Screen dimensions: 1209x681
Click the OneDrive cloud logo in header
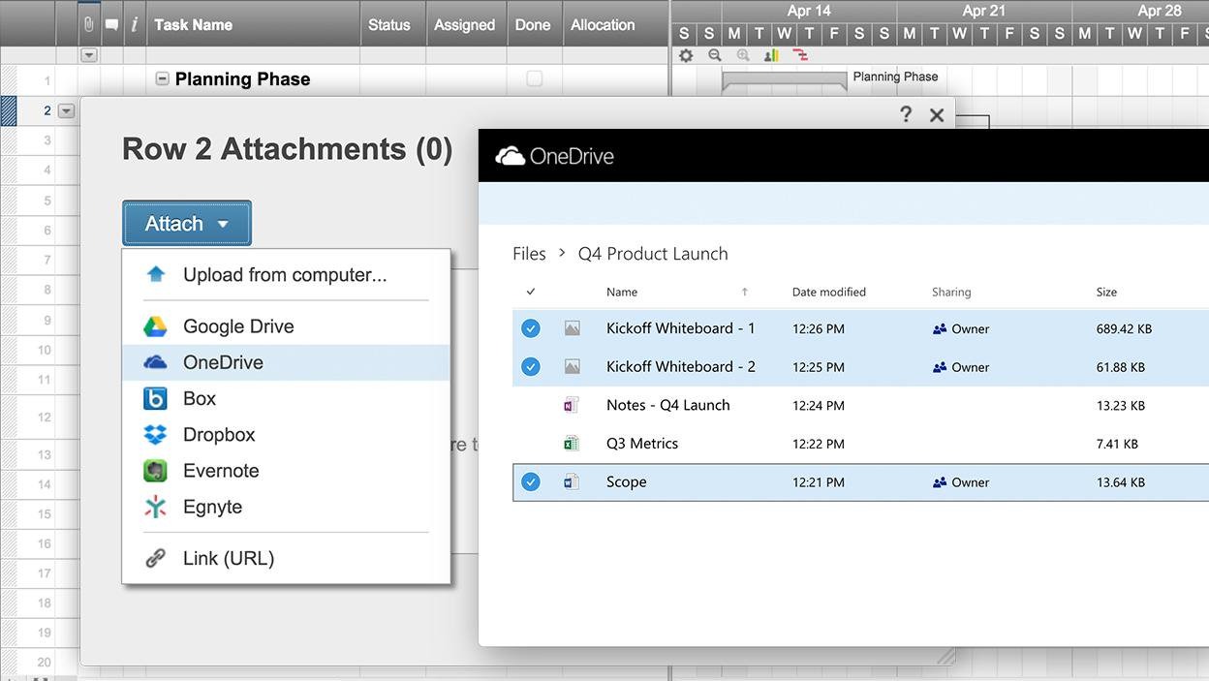click(x=511, y=156)
